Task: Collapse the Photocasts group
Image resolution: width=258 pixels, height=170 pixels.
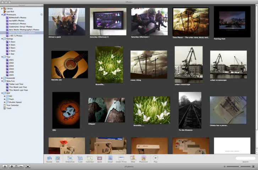Action: point(2,15)
